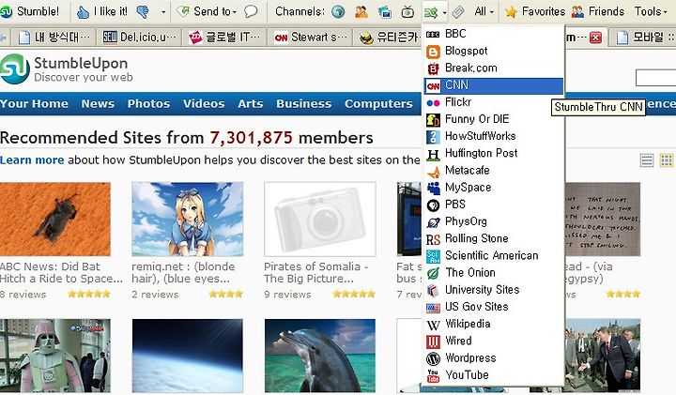676x395 pixels.
Task: Open the ABC News bat thumbnail
Action: [55, 220]
